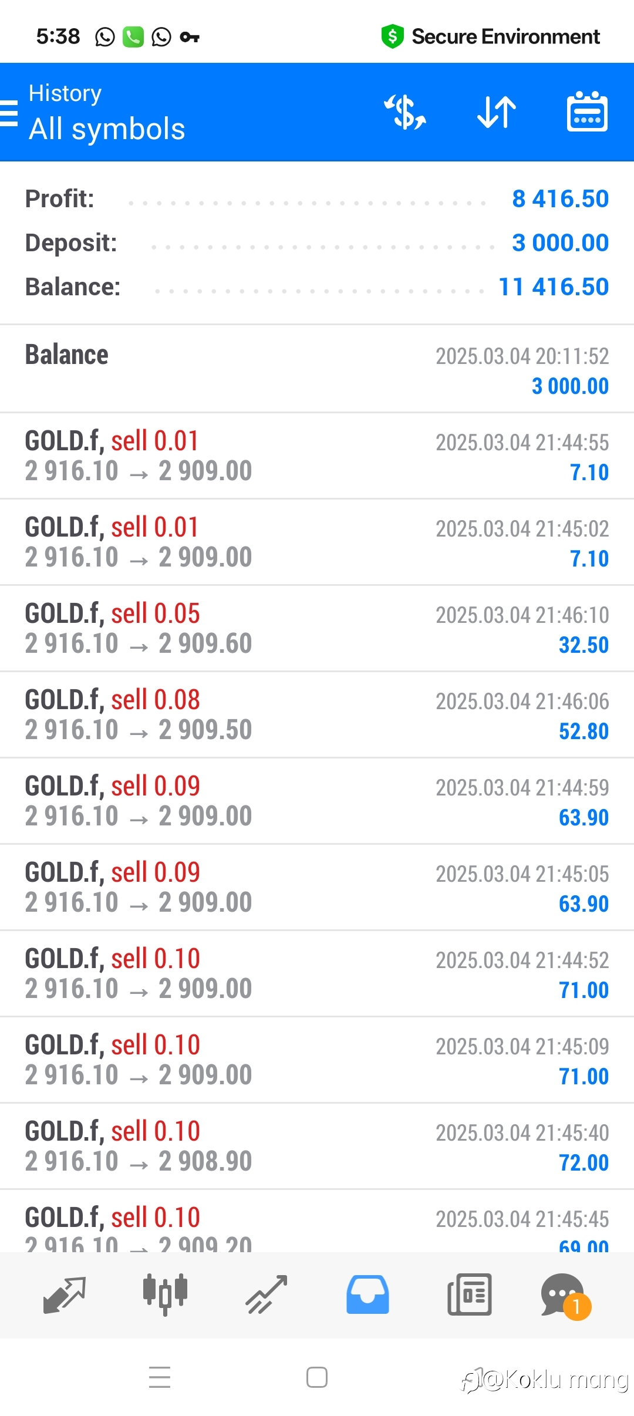Viewport: 634px width, 1416px height.
Task: Open the sell 0.05 trade with profit 32.50
Action: (x=317, y=628)
